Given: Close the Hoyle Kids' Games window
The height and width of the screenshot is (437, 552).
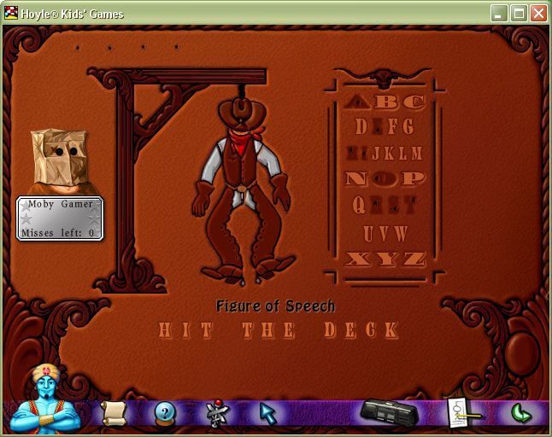Looking at the screenshot, I should coord(539,14).
